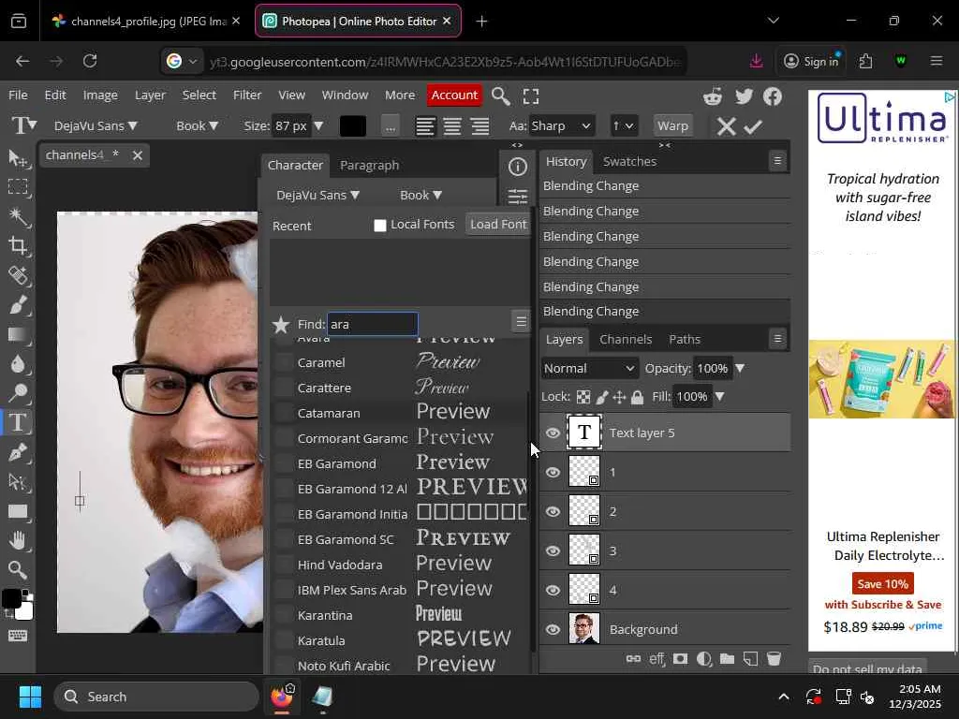The height and width of the screenshot is (719, 959).
Task: Click the Zoom tool magnifier
Action: 18,569
